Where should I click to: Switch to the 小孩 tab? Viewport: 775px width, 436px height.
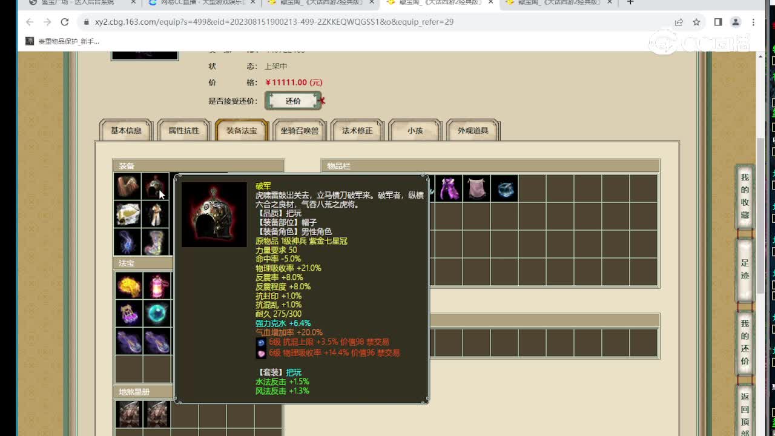coord(415,130)
